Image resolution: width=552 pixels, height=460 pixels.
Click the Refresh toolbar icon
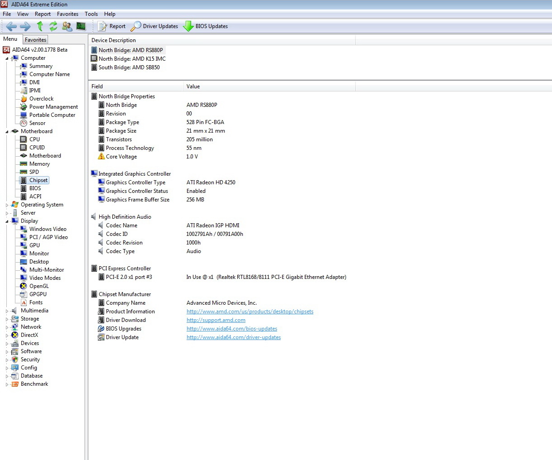[x=53, y=26]
